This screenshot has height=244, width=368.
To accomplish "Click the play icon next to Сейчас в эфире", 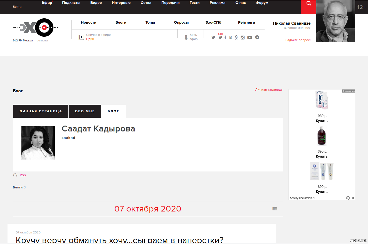I will 81,37.
